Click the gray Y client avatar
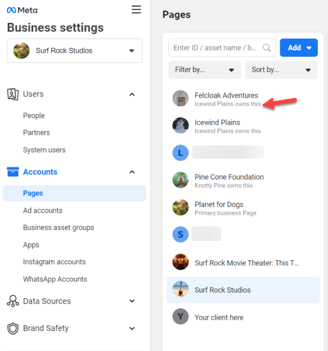This screenshot has height=351, width=328. tap(180, 316)
